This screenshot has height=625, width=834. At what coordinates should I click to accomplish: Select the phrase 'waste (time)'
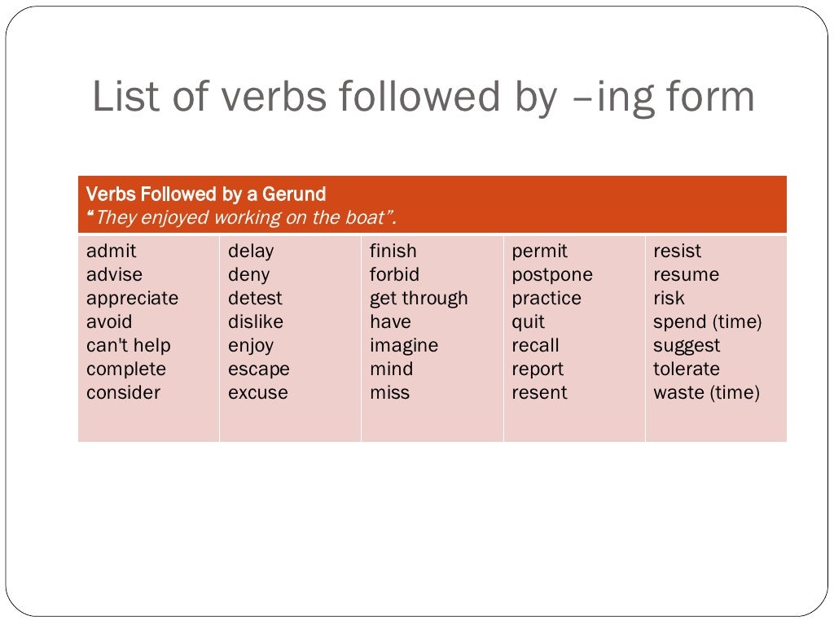coord(707,393)
